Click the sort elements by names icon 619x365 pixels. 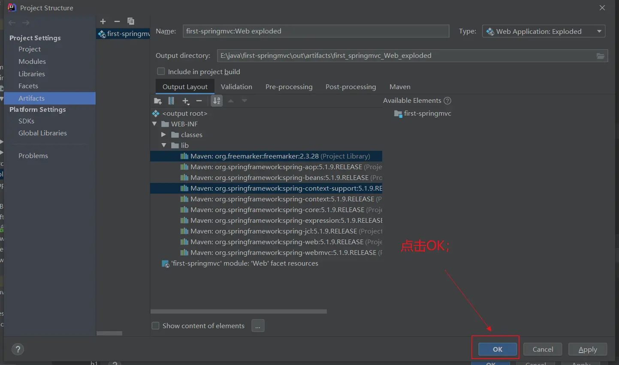click(x=217, y=101)
